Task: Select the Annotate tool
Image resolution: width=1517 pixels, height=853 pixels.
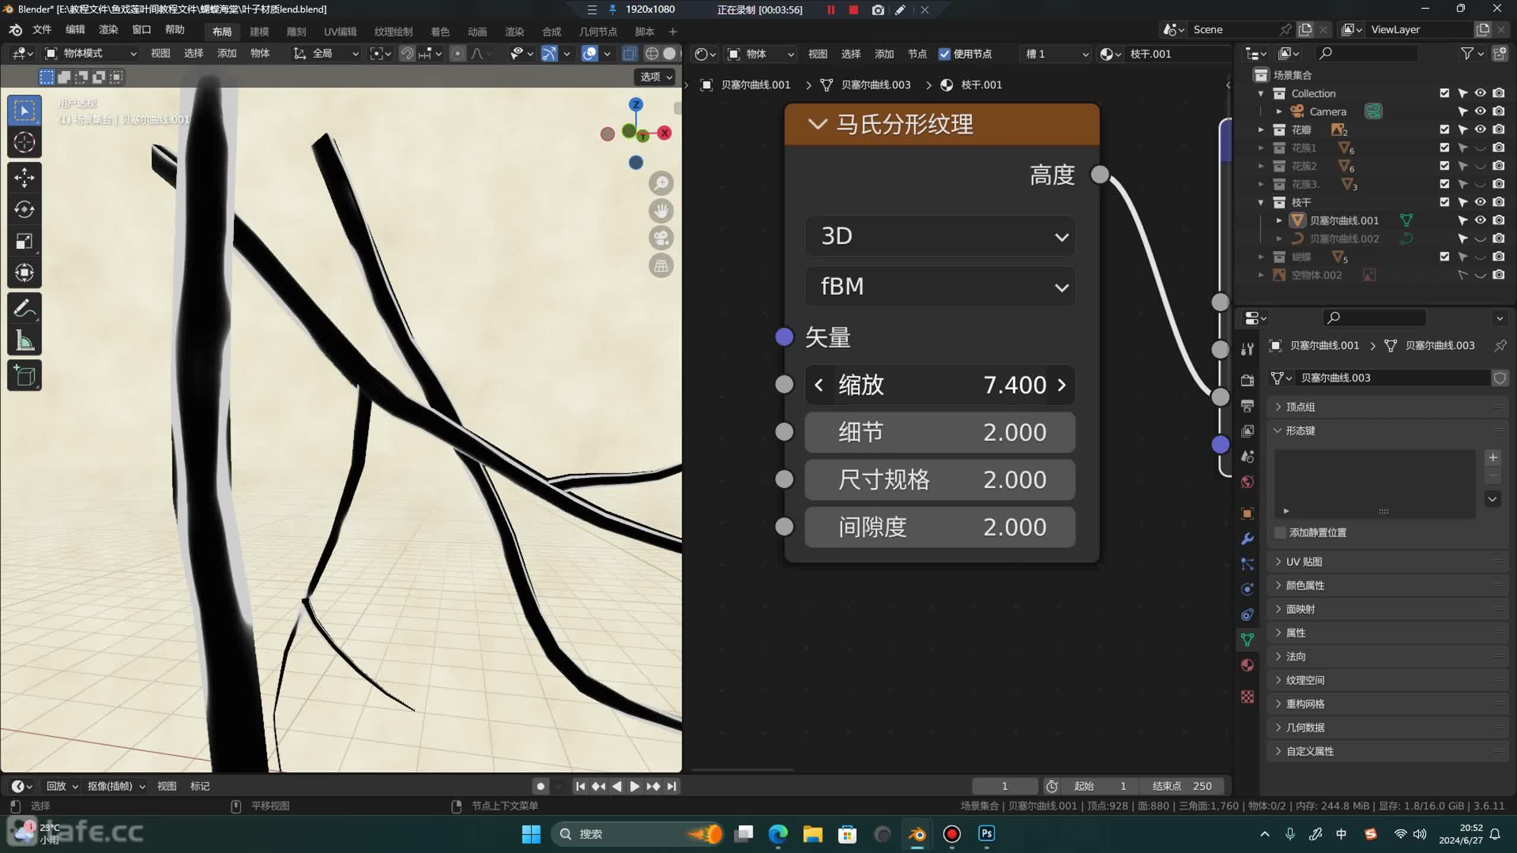Action: [x=24, y=308]
